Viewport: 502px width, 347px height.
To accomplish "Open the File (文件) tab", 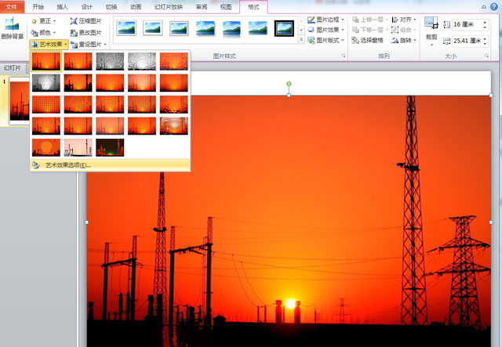I will click(x=12, y=7).
